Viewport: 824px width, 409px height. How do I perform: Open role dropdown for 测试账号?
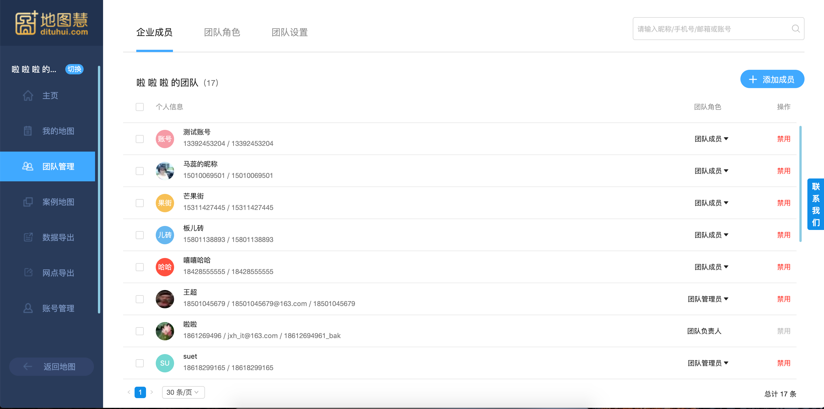click(711, 139)
